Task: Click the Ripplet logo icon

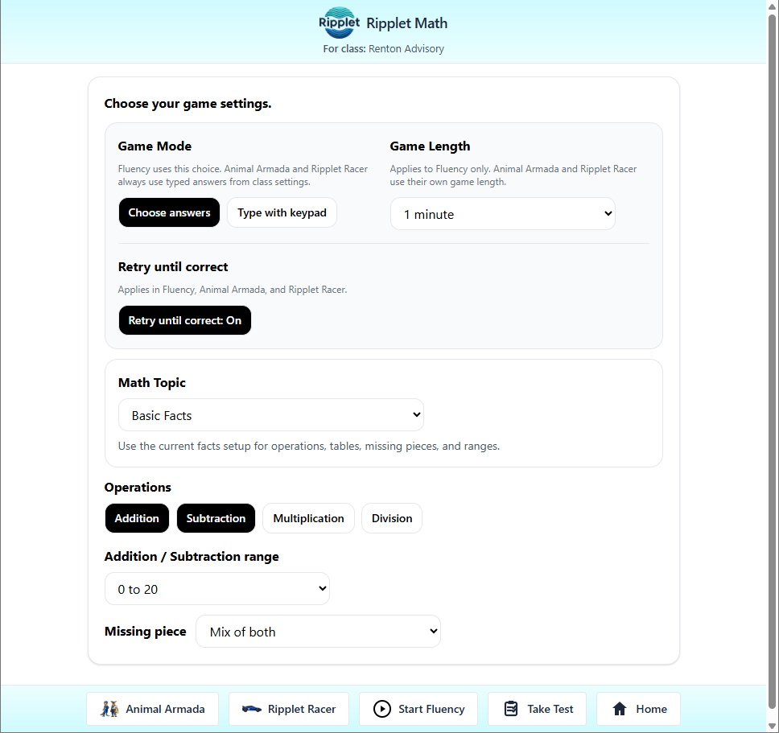Action: (x=340, y=23)
